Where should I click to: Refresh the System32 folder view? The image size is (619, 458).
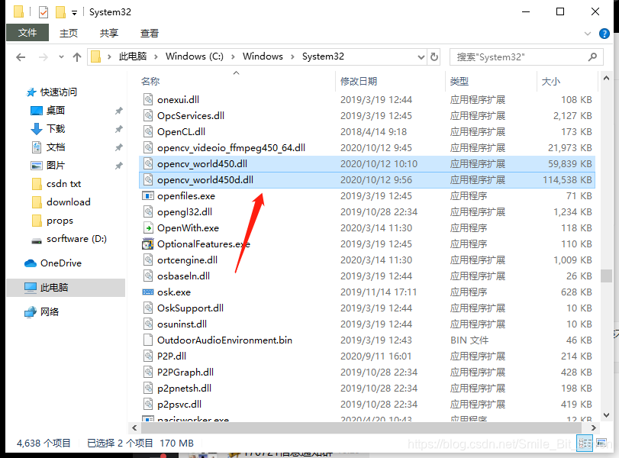[x=434, y=56]
